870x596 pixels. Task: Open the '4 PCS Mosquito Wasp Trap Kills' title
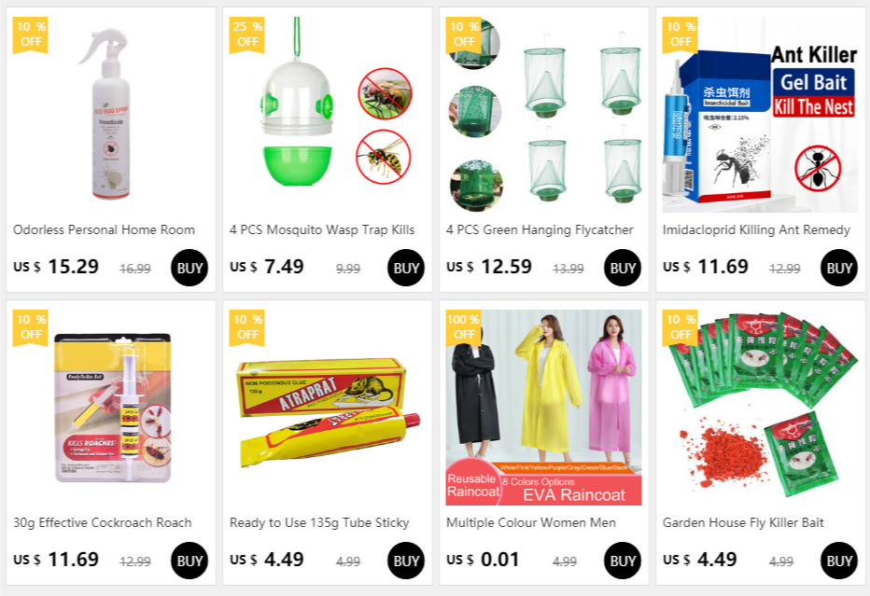[x=322, y=229]
